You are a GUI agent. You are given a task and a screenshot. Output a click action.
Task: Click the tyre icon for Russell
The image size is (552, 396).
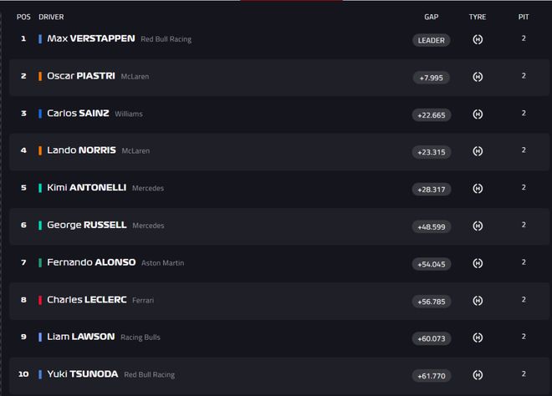pyautogui.click(x=478, y=226)
